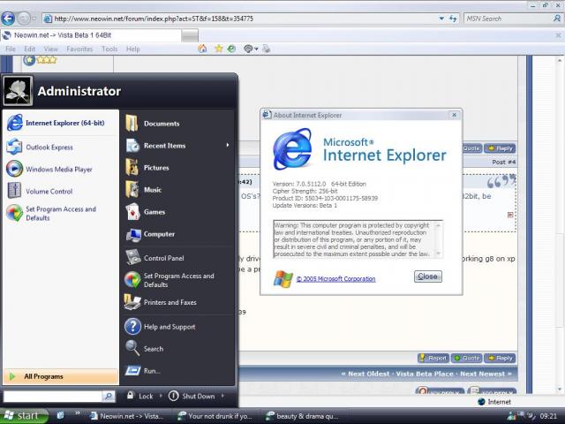Click the browser Back arrow button
Viewport: 565px width, 424px height.
tap(8, 19)
